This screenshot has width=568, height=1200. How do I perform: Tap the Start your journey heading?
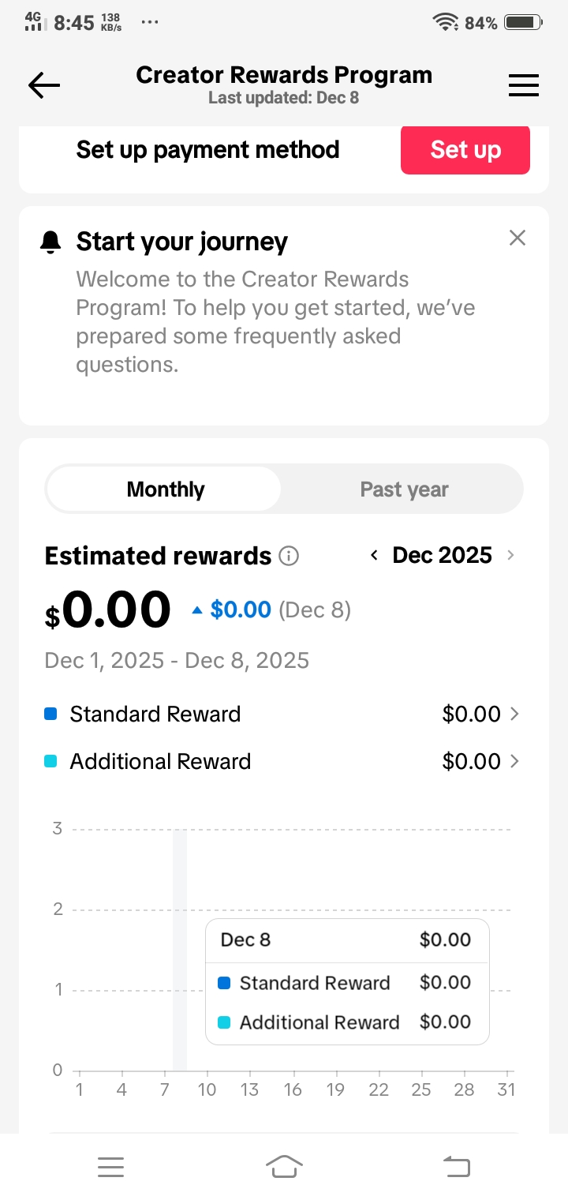tap(181, 242)
